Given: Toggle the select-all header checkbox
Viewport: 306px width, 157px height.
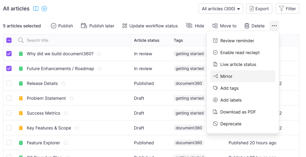Looking at the screenshot, I should click(x=9, y=40).
